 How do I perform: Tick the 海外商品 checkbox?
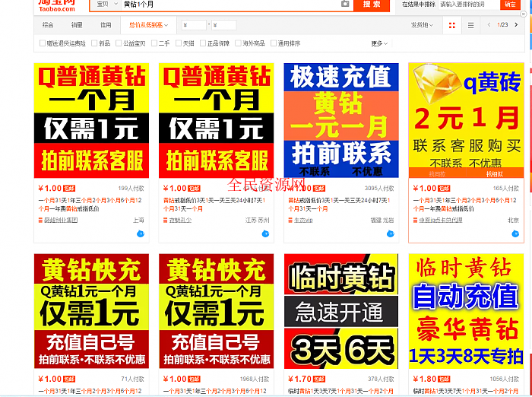point(238,43)
